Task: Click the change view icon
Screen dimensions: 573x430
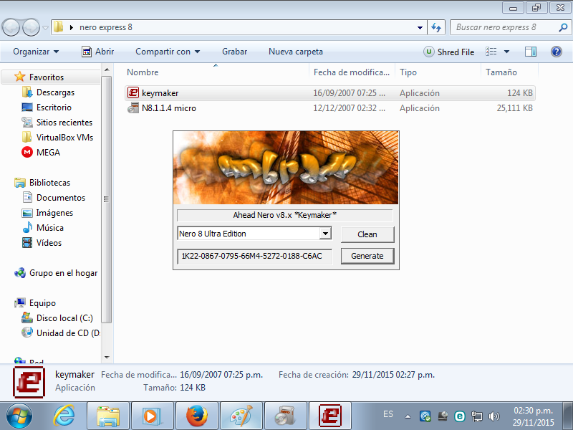Action: (x=491, y=52)
